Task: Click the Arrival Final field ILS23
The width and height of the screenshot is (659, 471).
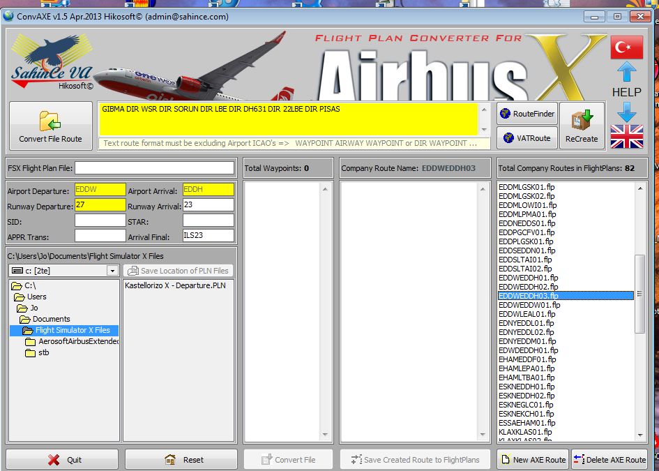Action: click(209, 236)
